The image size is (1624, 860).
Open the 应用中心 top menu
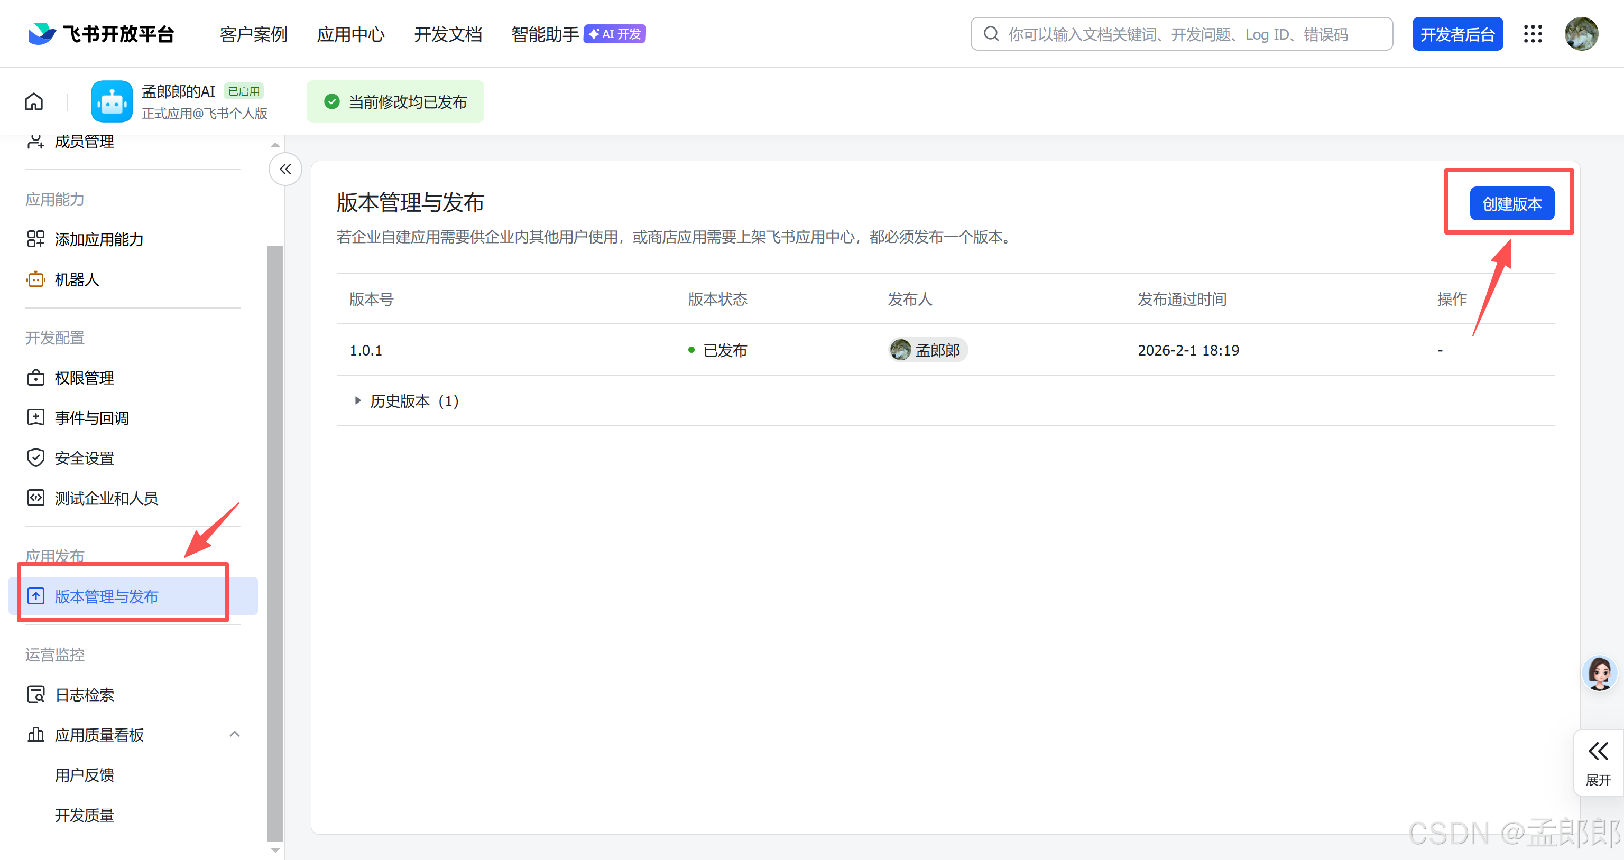coord(350,34)
